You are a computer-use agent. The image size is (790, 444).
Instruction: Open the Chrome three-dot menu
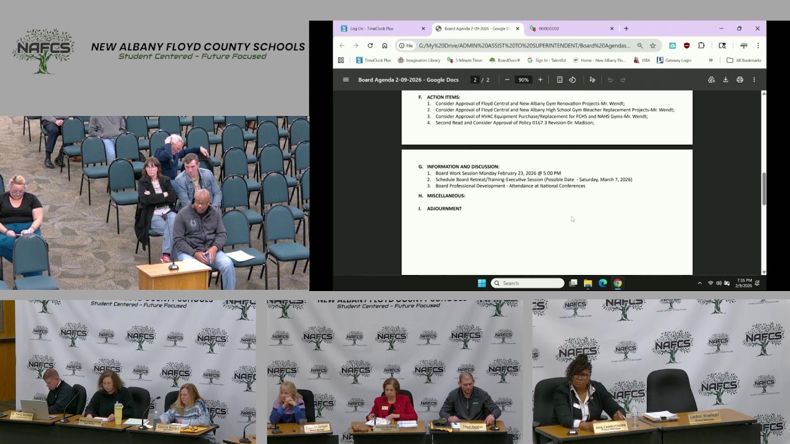758,46
